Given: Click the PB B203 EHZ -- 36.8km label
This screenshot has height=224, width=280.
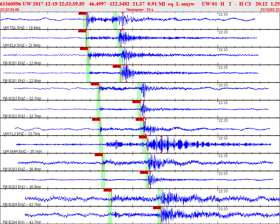Looking at the screenshot, I should point(22,169).
